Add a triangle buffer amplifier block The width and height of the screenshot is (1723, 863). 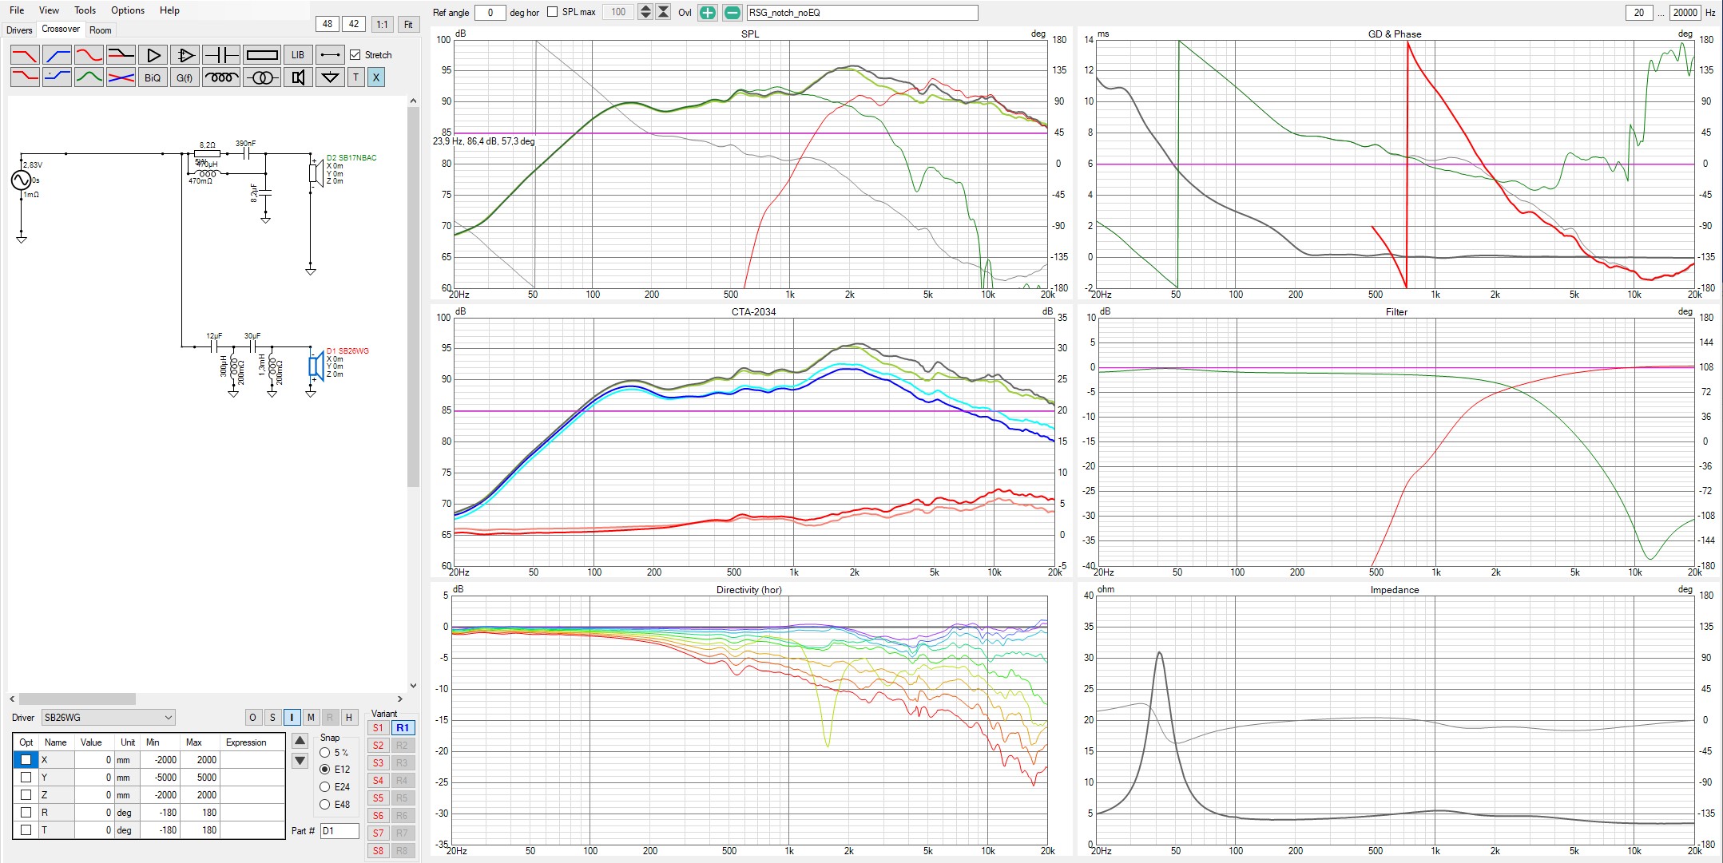(153, 55)
